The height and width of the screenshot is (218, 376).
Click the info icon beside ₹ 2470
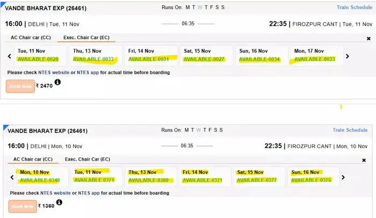(57, 82)
